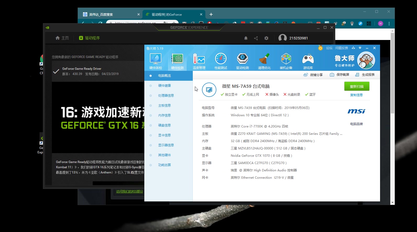Viewport: 417px width, 232px height.
Task: Select 显示器信息 in the sidebar
Action: [168, 145]
